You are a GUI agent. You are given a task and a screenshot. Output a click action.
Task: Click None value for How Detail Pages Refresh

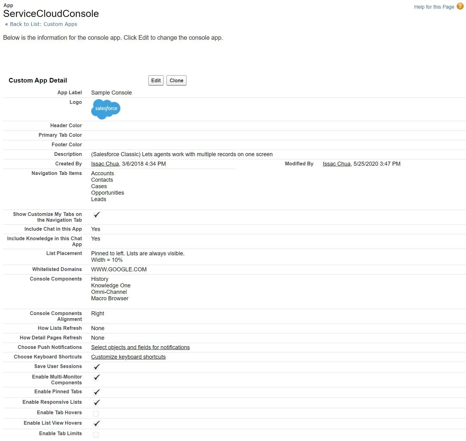tap(98, 338)
